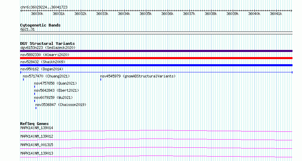Click the 36038k ruler position

pyautogui.click(x=211, y=14)
